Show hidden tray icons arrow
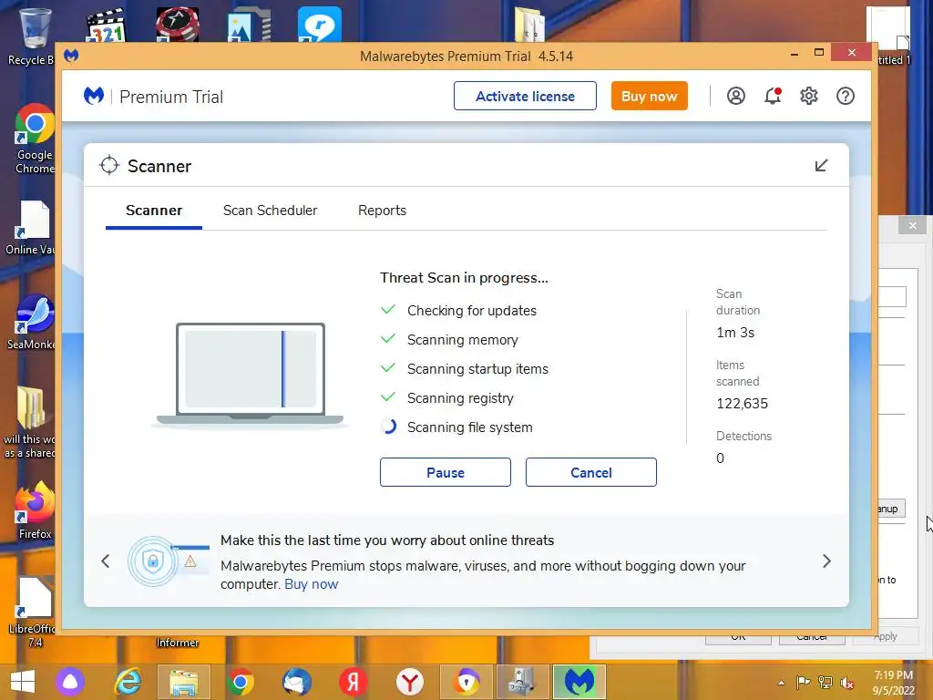The height and width of the screenshot is (700, 933). pos(781,683)
